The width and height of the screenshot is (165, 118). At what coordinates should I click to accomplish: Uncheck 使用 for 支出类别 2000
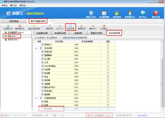[x=41, y=48]
